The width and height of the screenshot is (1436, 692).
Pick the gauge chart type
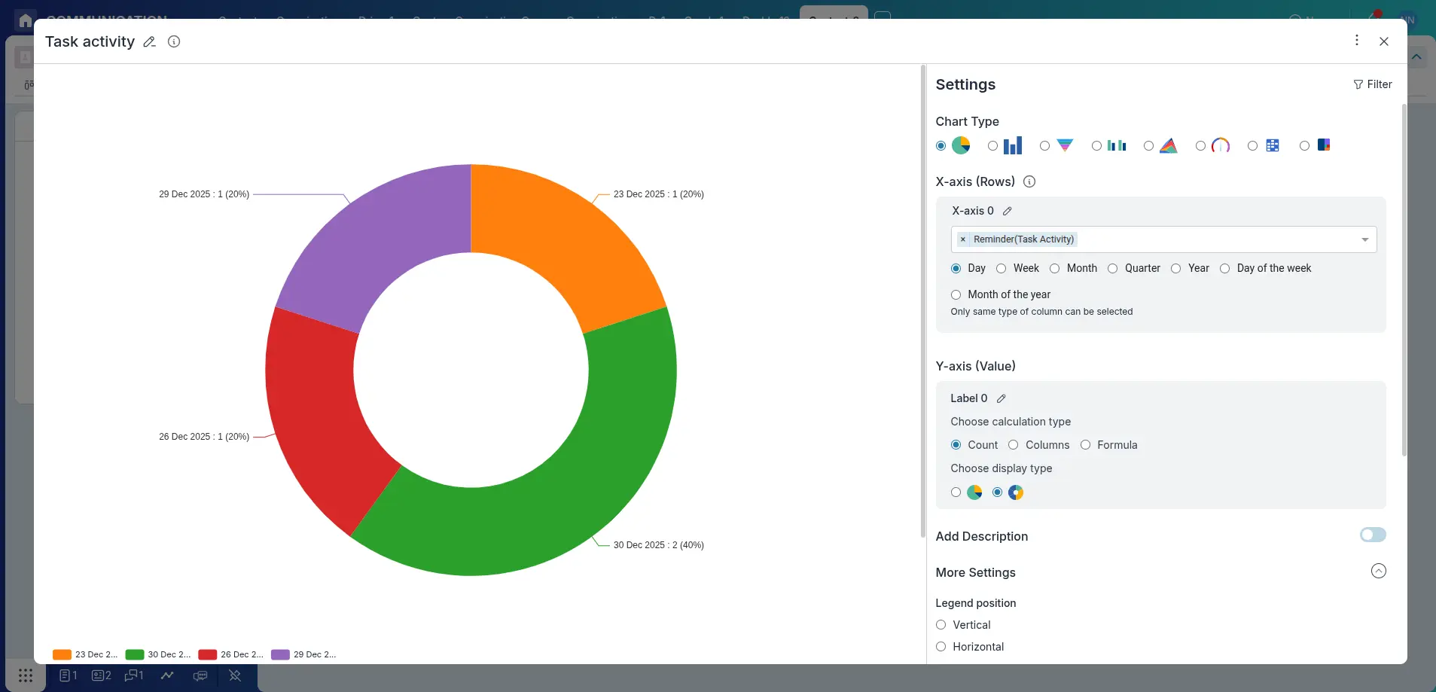click(1221, 145)
